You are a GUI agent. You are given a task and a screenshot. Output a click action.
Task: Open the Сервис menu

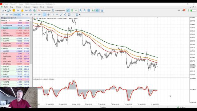click(35, 7)
